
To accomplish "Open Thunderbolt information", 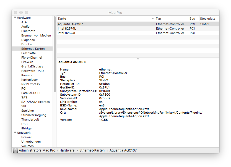I will 30,119.
